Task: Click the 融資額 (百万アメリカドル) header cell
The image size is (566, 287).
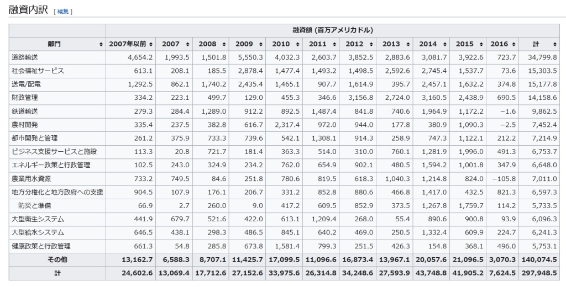Action: (332, 30)
